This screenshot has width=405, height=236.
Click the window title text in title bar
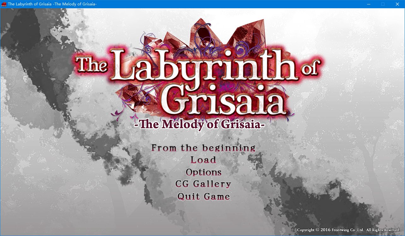pos(52,4)
